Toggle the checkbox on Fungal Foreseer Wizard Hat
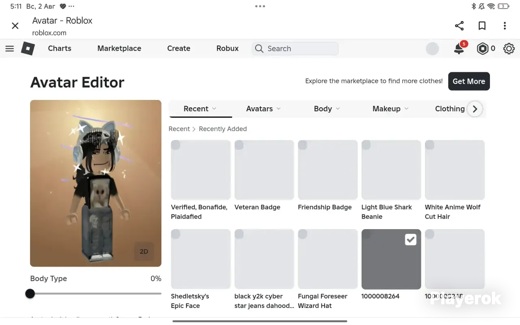 (x=303, y=234)
